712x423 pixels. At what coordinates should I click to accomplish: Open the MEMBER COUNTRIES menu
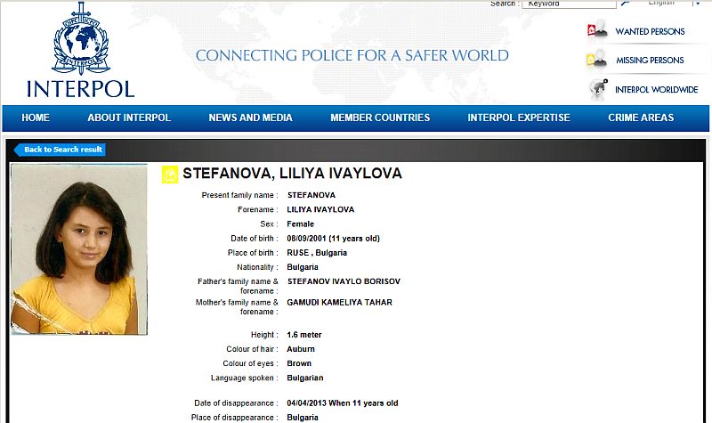tap(380, 118)
